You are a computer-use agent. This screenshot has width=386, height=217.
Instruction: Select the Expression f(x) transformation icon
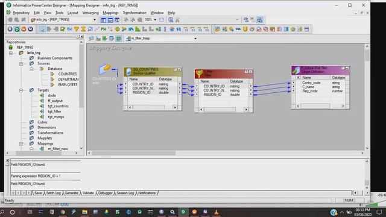pyautogui.click(x=70, y=29)
